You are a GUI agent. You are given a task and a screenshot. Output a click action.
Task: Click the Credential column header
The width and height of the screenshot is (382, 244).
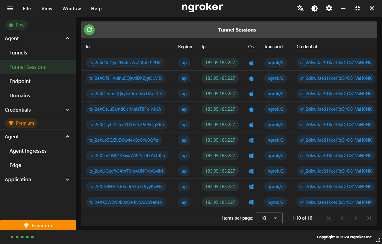[307, 47]
